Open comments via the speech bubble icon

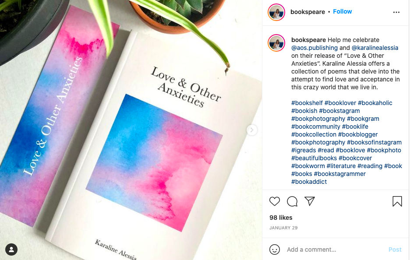[x=292, y=201]
